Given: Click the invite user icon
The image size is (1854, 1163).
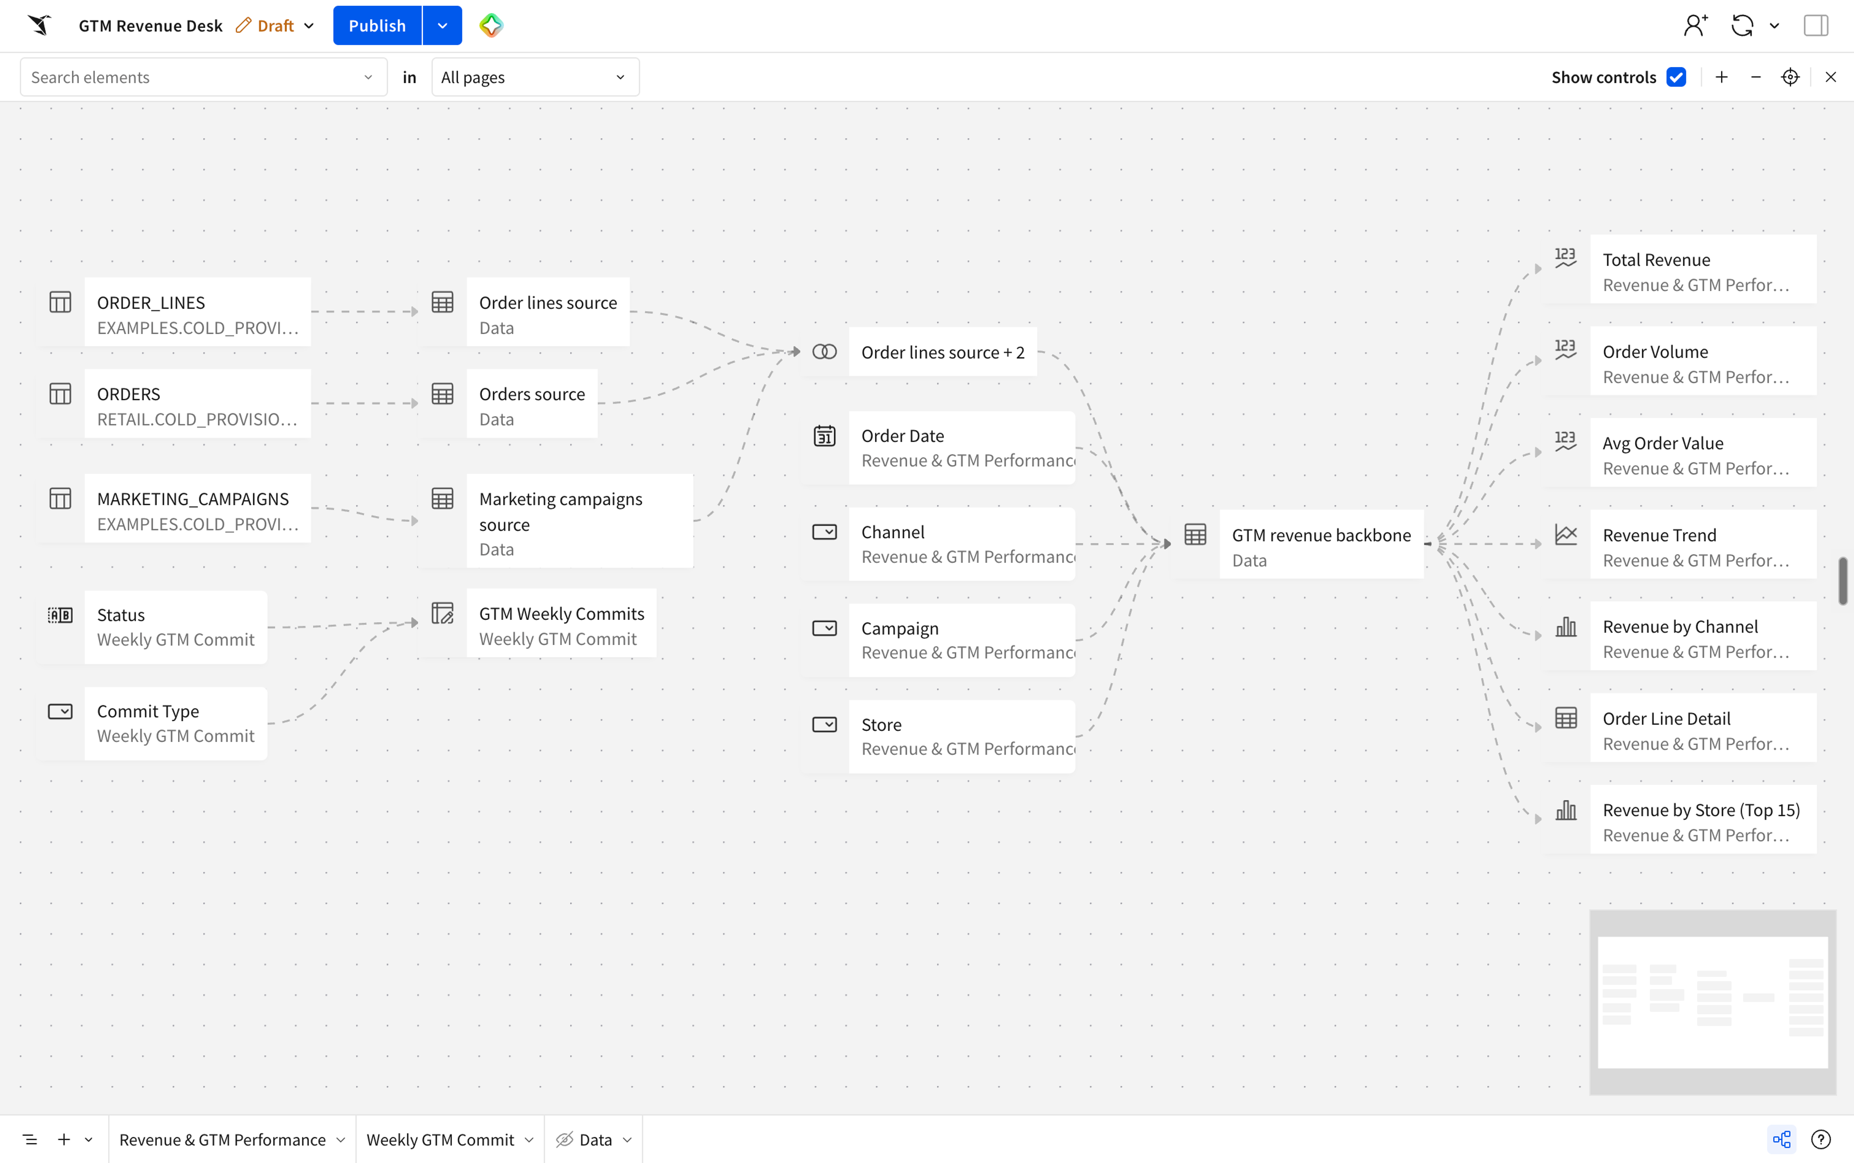Looking at the screenshot, I should (1696, 26).
